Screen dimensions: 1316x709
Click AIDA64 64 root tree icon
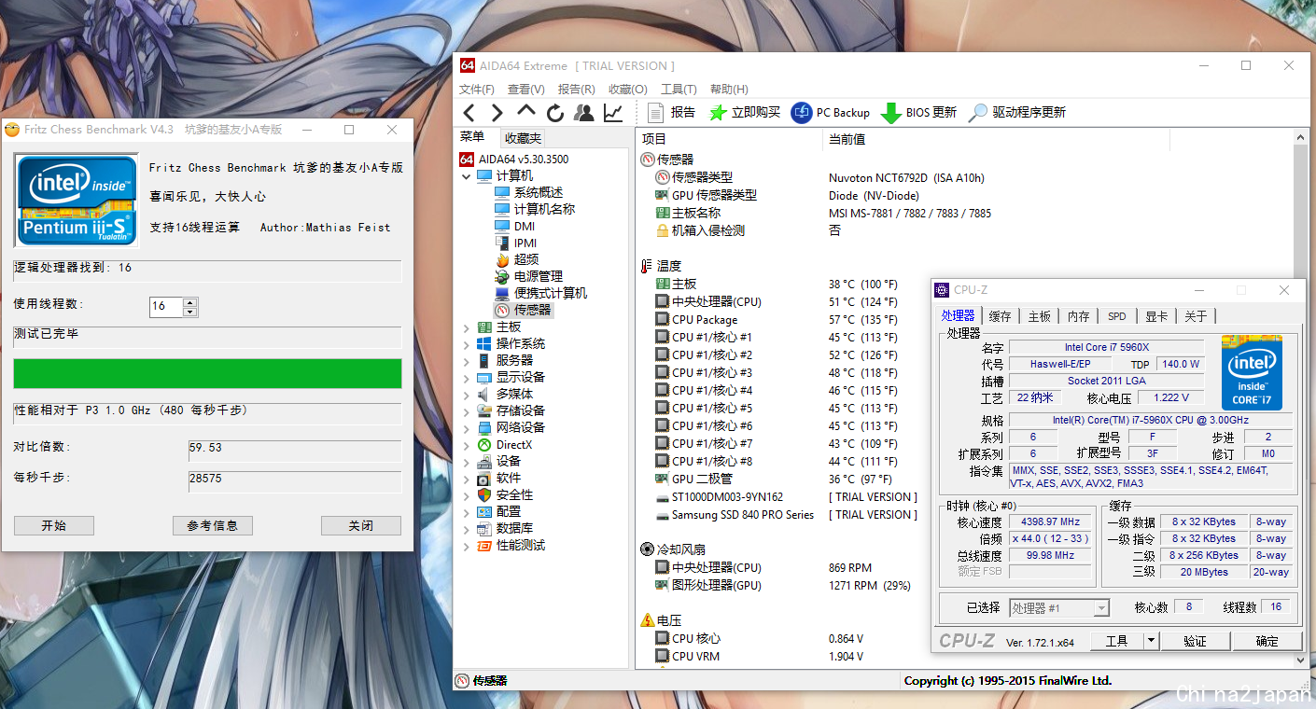(x=467, y=159)
